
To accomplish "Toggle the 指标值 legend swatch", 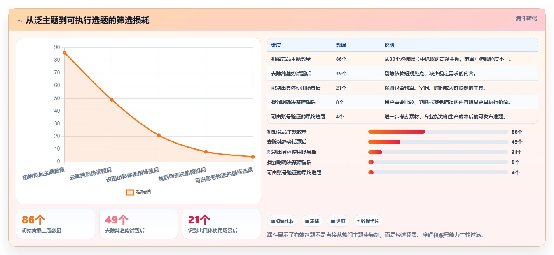I will pos(130,192).
